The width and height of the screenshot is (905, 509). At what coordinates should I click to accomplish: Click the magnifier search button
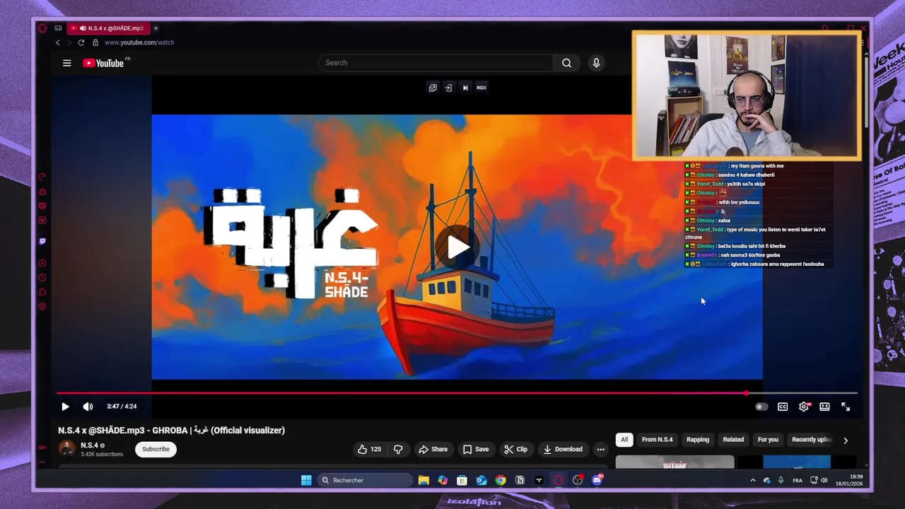click(x=566, y=63)
